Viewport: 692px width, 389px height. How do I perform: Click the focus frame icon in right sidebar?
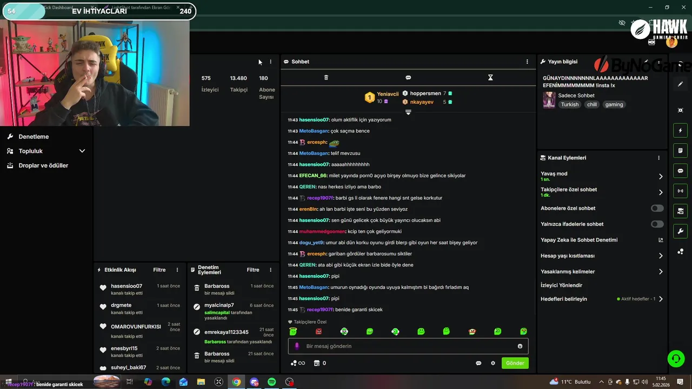tap(681, 110)
